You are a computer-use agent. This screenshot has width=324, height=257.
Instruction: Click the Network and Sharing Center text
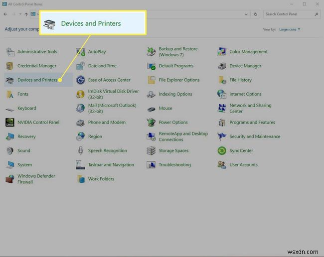click(x=250, y=109)
